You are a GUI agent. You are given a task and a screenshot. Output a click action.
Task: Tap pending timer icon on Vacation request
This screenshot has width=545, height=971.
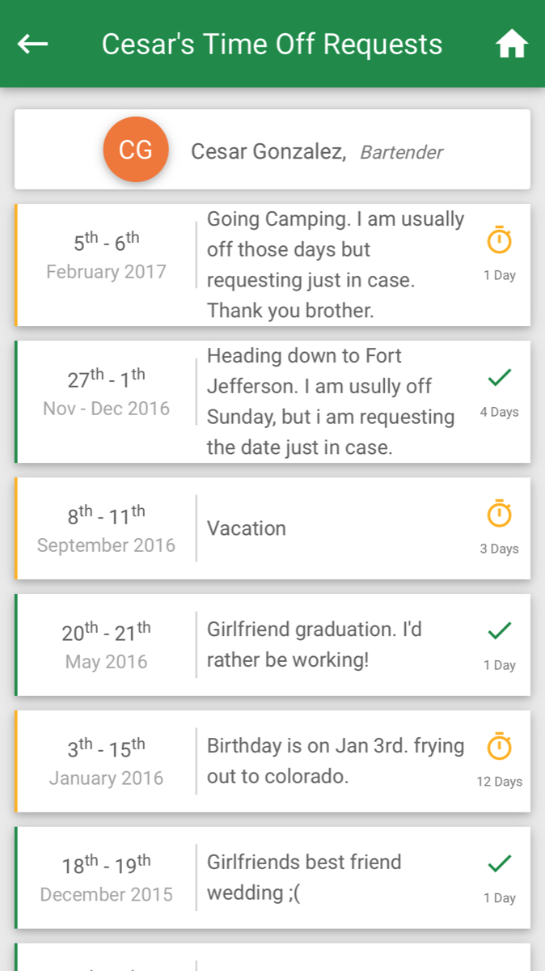tap(500, 514)
